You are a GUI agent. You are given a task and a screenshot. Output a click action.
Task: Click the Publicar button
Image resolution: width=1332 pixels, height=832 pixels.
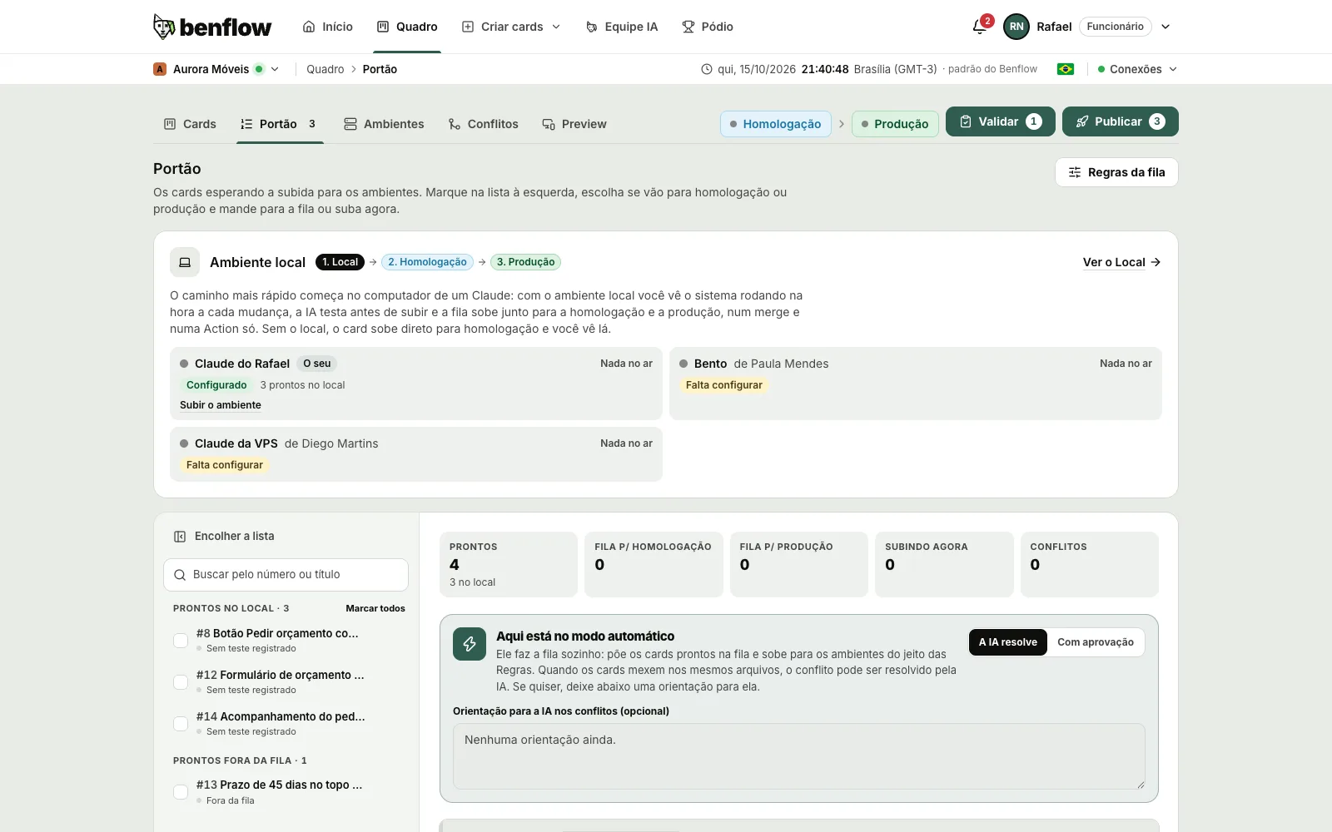(x=1121, y=121)
